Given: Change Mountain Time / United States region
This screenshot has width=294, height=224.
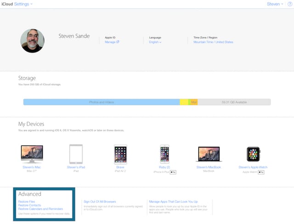Looking at the screenshot, I should 213,42.
